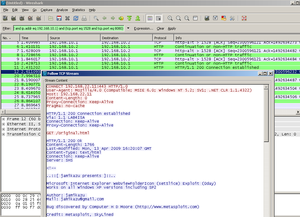This screenshot has width=300, height=217.
Task: Edit capture filters icon
Action: 207,19
